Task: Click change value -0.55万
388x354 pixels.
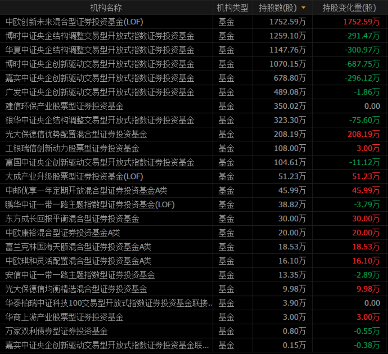Action: (367, 331)
